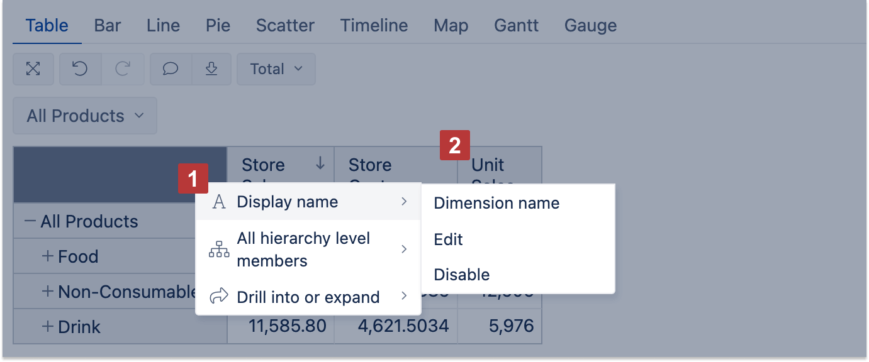Click Disable in the submenu
869x362 pixels.
click(462, 275)
